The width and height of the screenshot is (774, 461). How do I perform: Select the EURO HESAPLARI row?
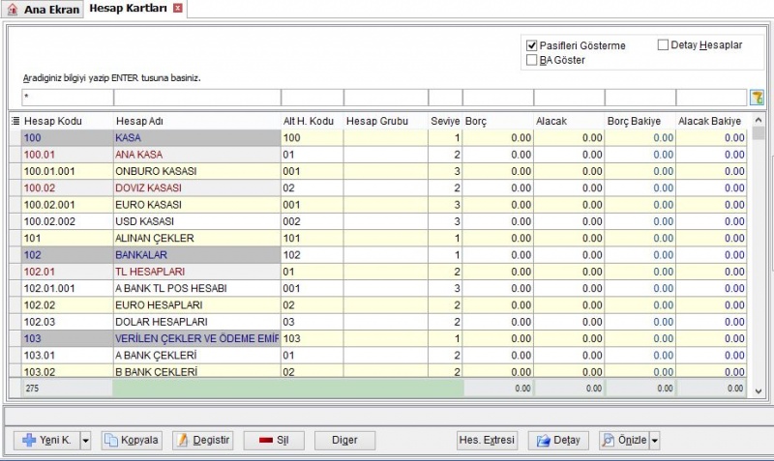click(x=377, y=305)
